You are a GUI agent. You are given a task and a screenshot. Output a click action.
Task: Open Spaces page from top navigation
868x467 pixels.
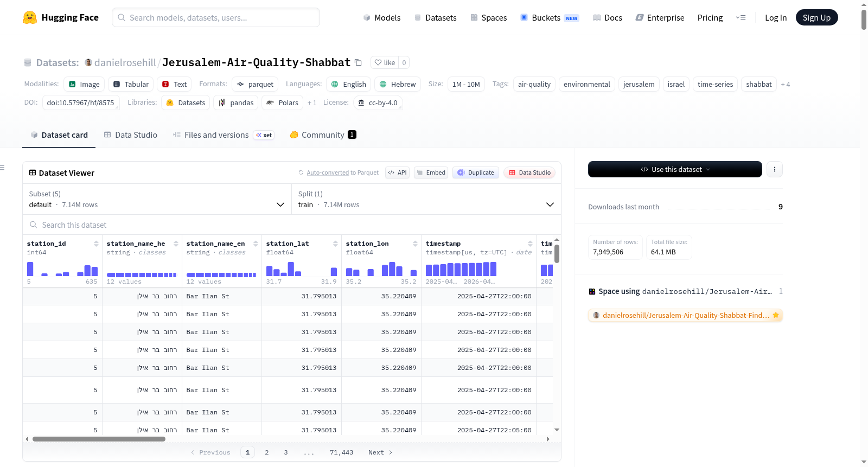coord(488,17)
